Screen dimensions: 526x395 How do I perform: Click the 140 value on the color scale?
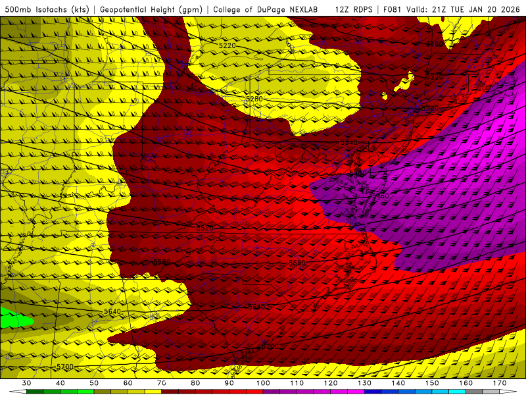[398, 383]
